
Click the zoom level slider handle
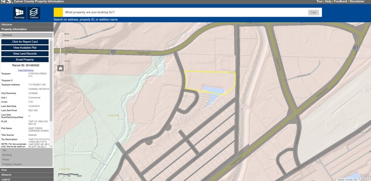point(61,40)
